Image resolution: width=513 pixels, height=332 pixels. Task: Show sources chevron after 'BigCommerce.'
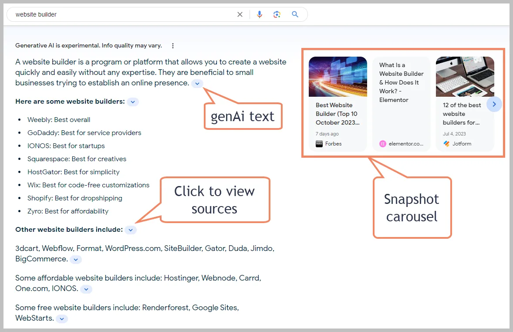click(x=76, y=260)
